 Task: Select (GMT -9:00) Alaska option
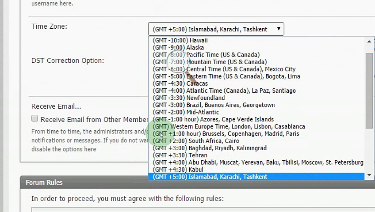click(178, 48)
